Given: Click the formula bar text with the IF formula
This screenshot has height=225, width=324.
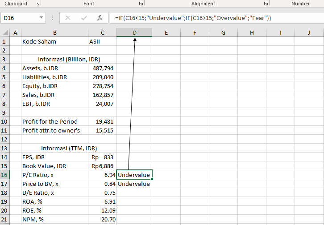Looking at the screenshot, I should click(193, 18).
